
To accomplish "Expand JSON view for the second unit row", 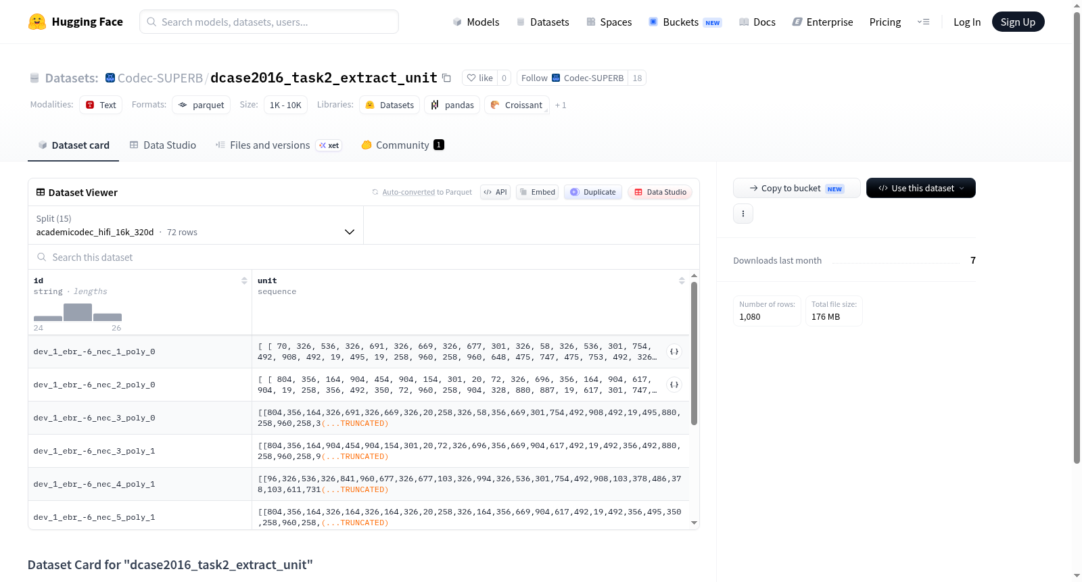I will click(674, 385).
